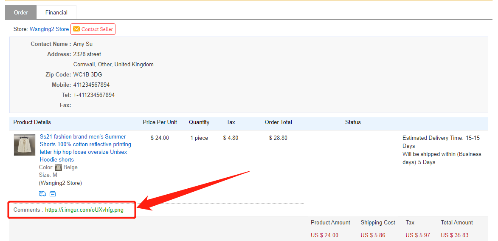Open the Ss21 fashion brand shorts product link

[x=85, y=148]
